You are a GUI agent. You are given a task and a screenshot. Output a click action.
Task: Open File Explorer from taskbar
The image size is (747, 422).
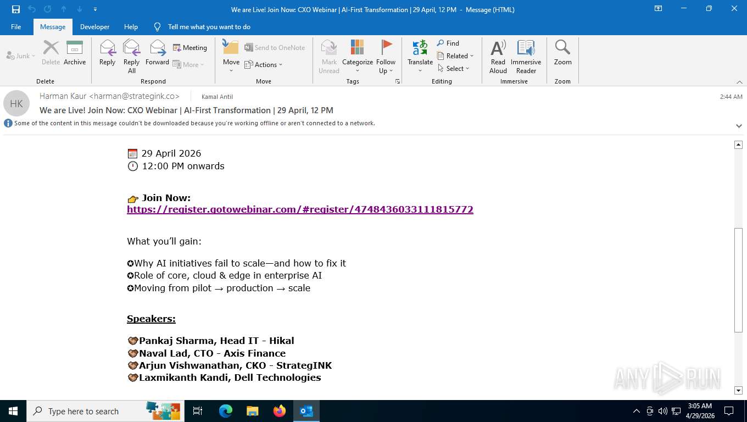point(252,411)
